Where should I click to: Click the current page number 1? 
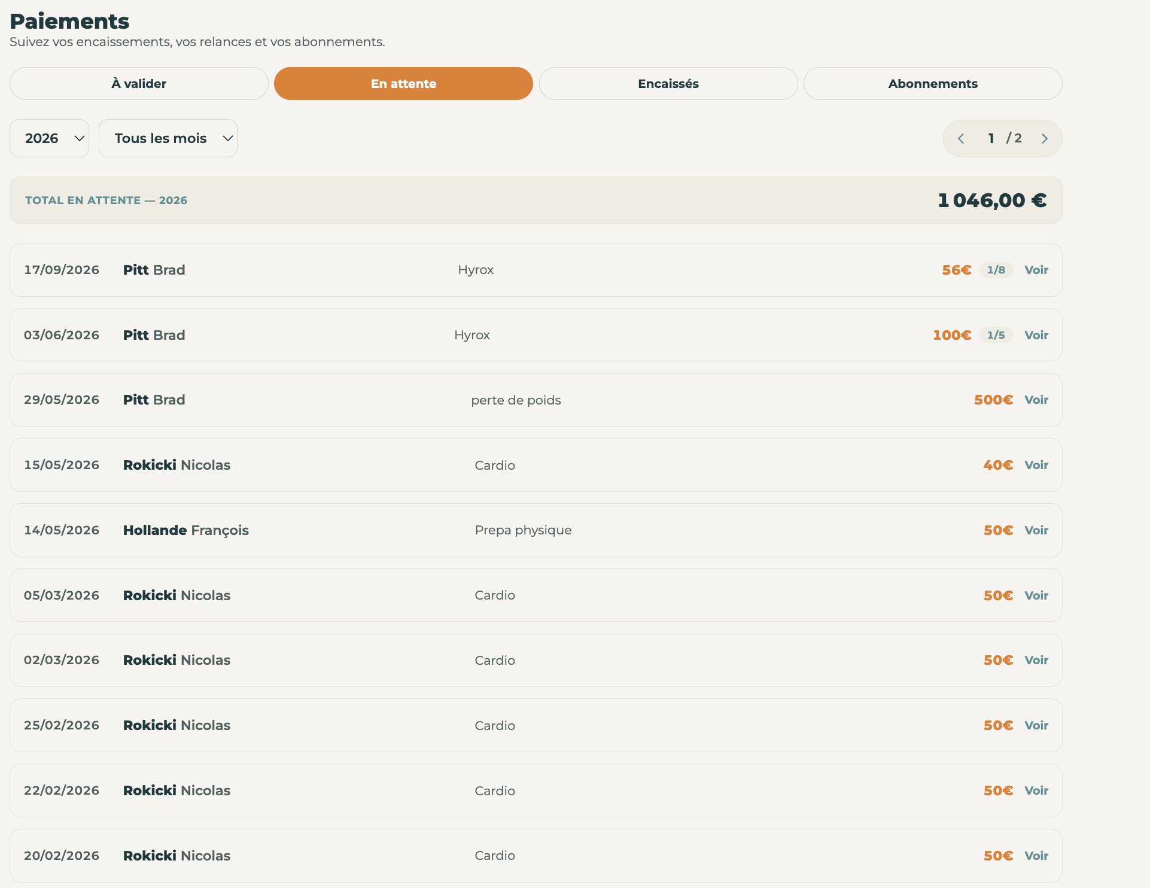991,138
